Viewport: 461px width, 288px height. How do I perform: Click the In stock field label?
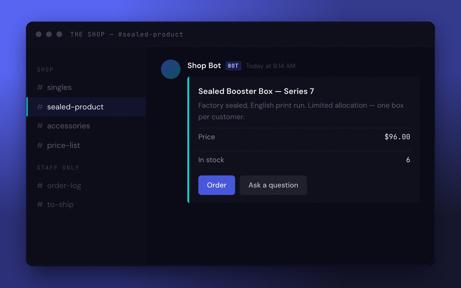point(211,160)
